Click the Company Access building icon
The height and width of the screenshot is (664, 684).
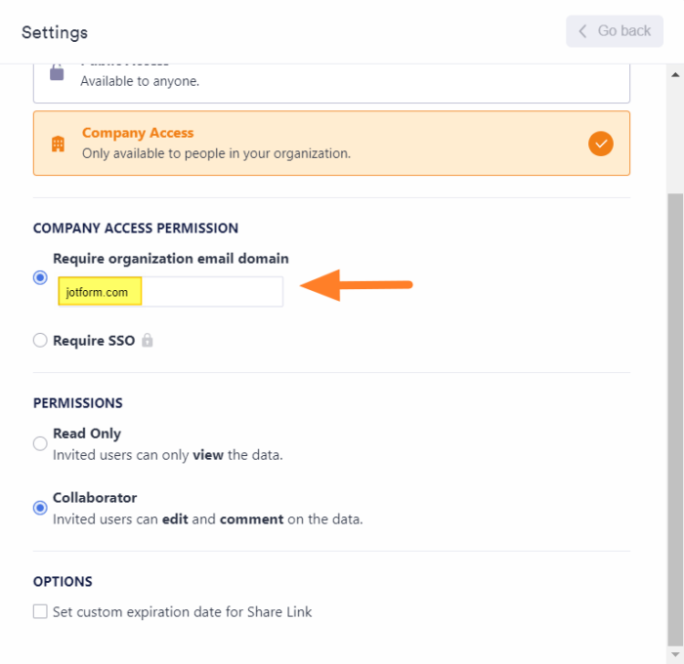pyautogui.click(x=58, y=144)
